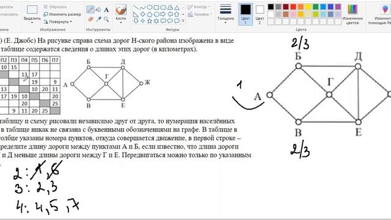Pick the yellow color swatch
391x220 pixels.
(x=308, y=7)
